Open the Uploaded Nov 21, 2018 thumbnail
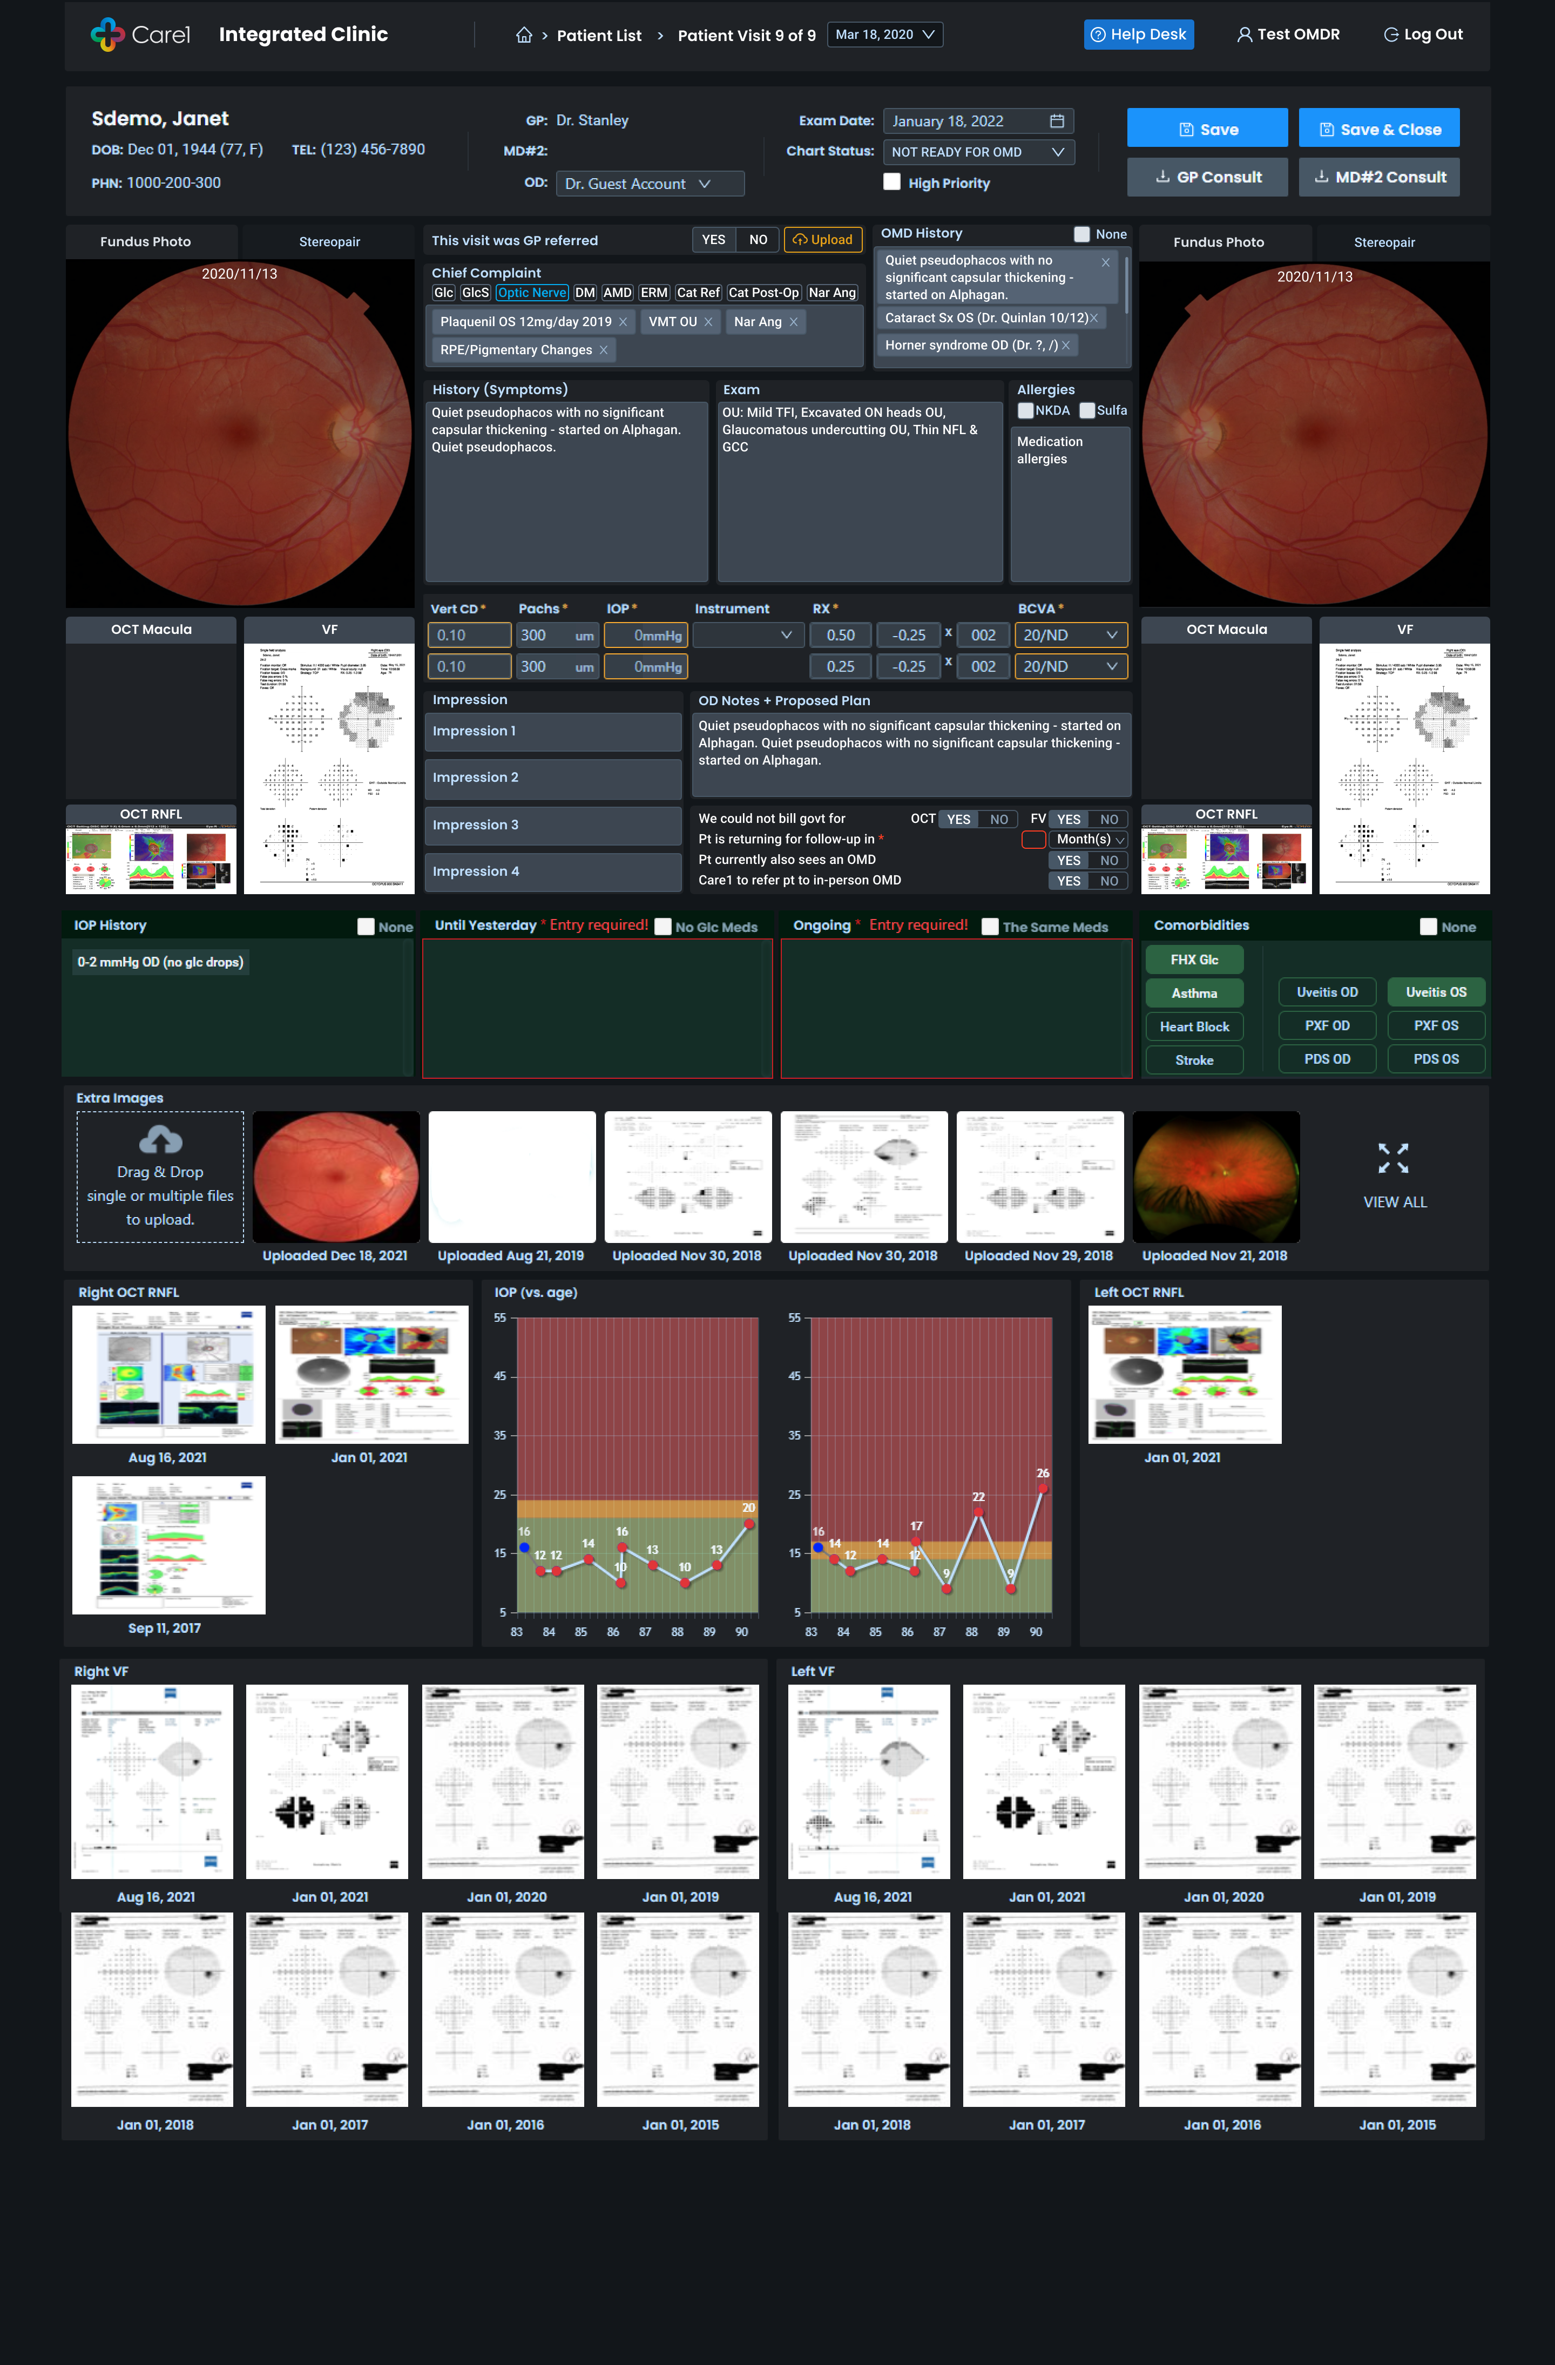Screen dimensions: 1555x2365 point(1215,1177)
